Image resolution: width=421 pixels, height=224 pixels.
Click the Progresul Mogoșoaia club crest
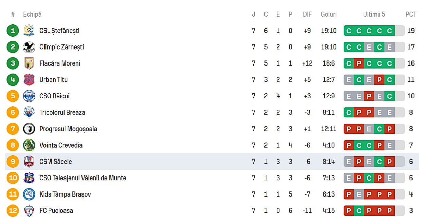tap(29, 129)
